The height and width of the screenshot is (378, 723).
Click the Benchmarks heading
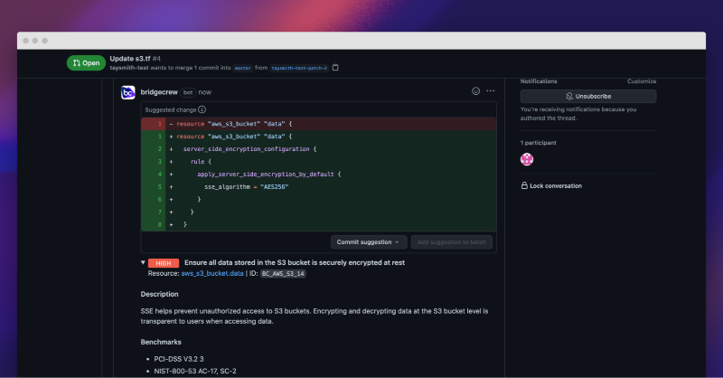pos(161,342)
